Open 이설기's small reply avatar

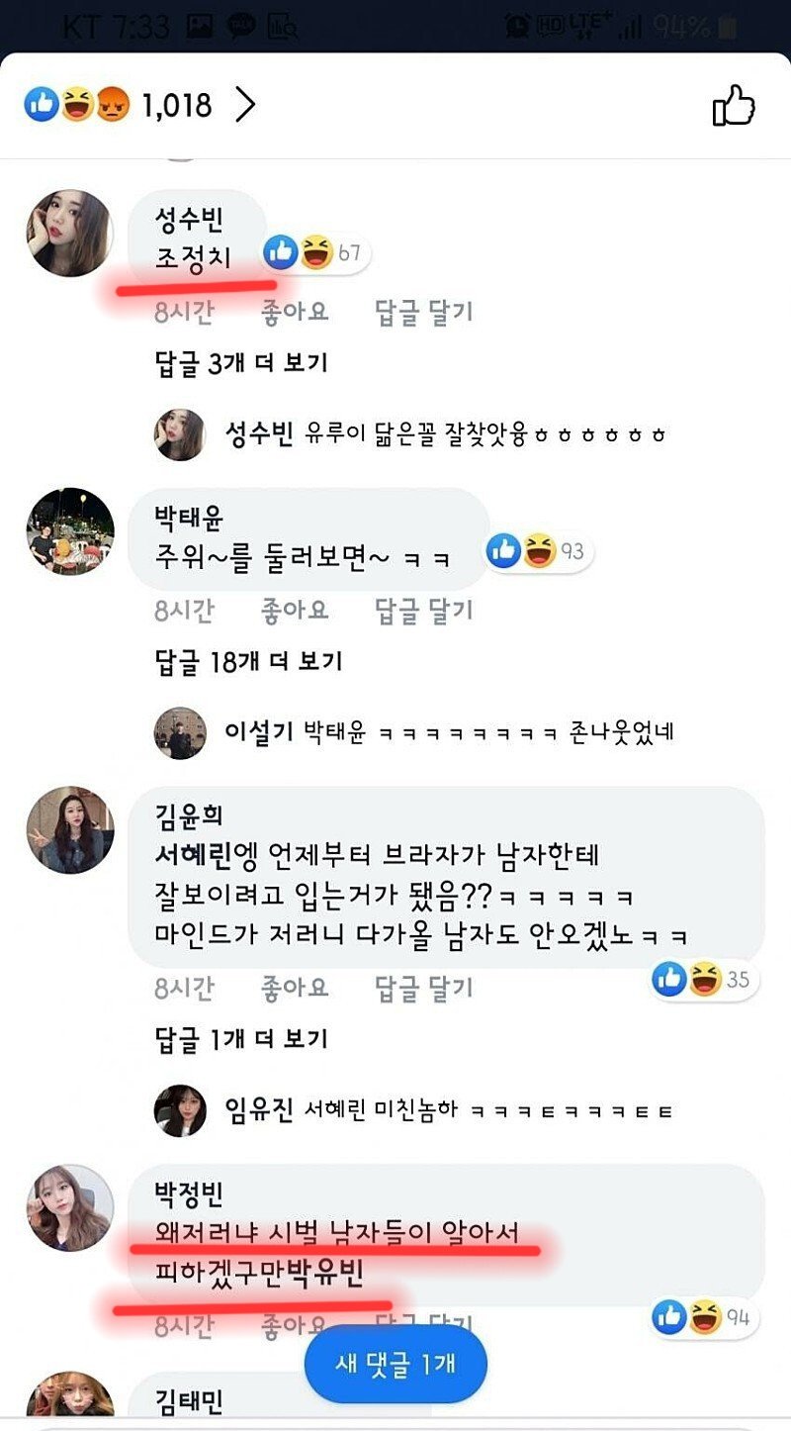point(180,733)
